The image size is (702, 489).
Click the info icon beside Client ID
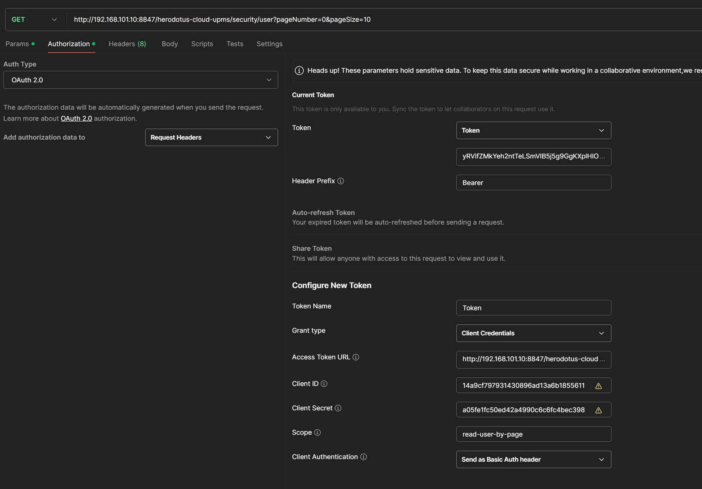[324, 384]
